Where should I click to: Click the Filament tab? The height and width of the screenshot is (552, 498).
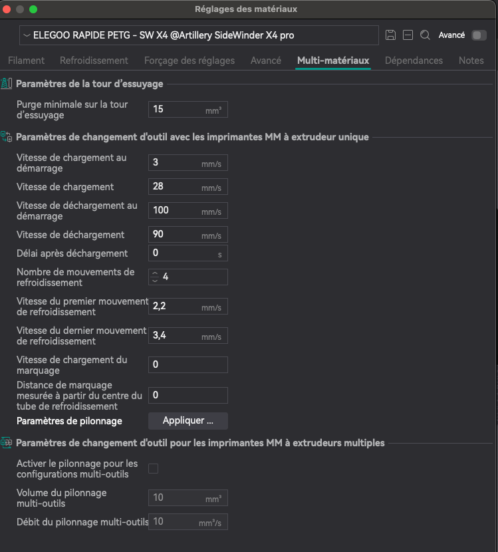(26, 61)
